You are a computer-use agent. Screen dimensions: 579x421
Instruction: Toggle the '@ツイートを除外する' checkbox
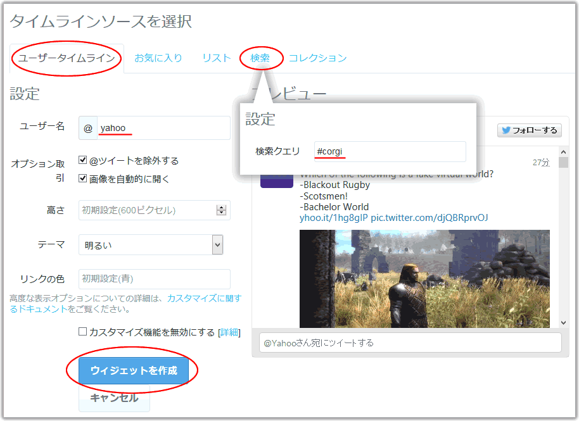[83, 161]
